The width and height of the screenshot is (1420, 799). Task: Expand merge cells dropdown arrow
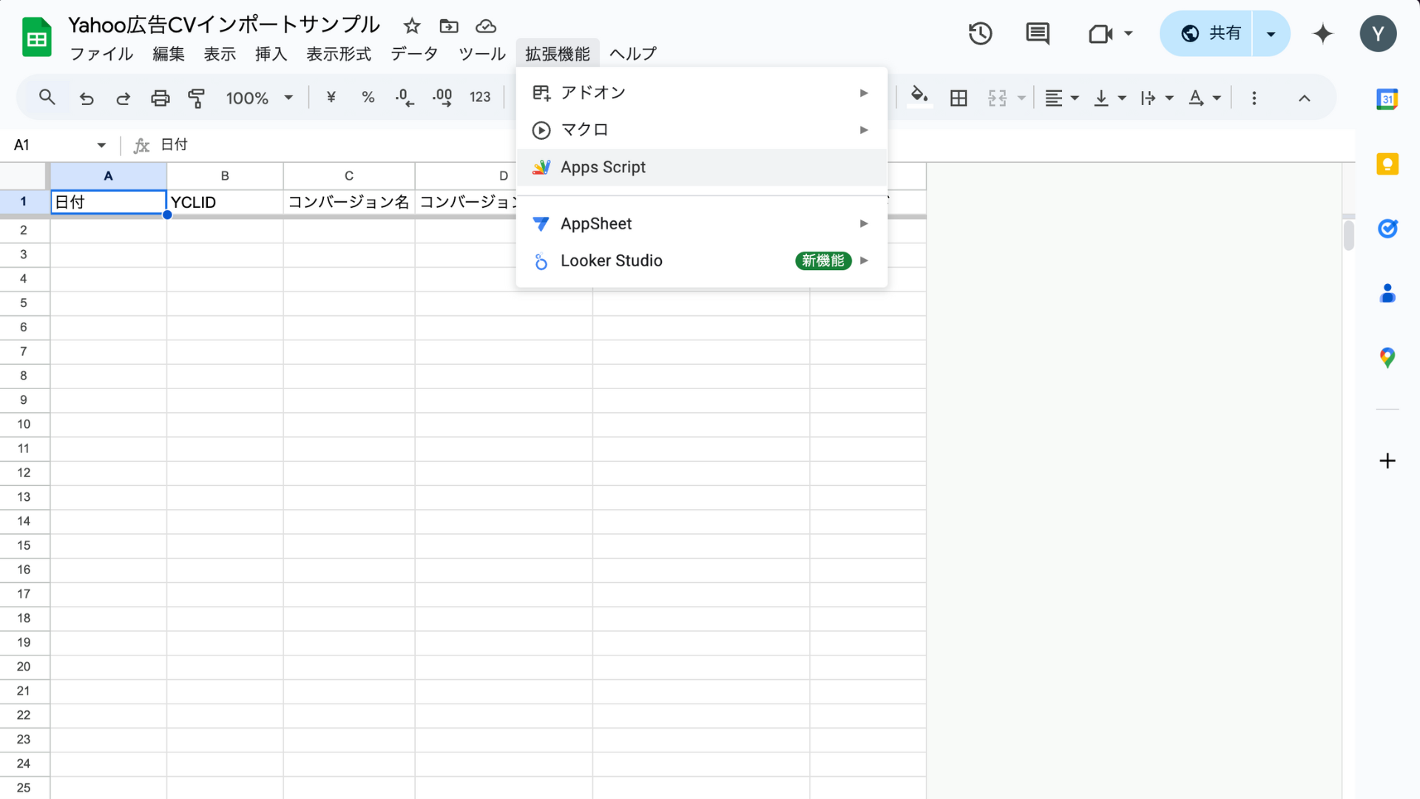tap(1021, 98)
